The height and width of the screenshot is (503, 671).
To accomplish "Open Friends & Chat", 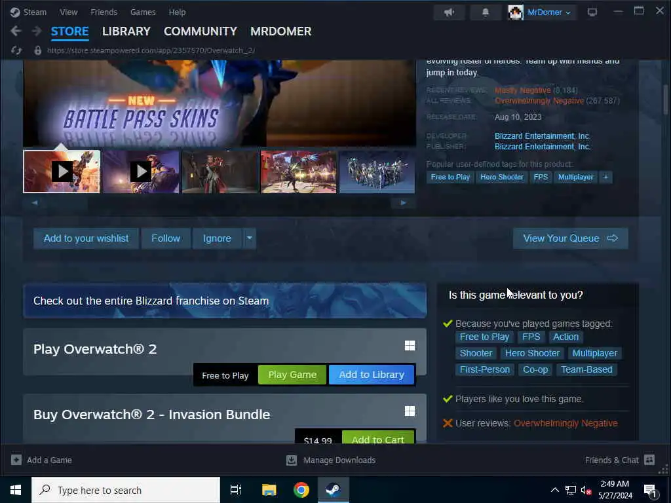I will pyautogui.click(x=620, y=460).
